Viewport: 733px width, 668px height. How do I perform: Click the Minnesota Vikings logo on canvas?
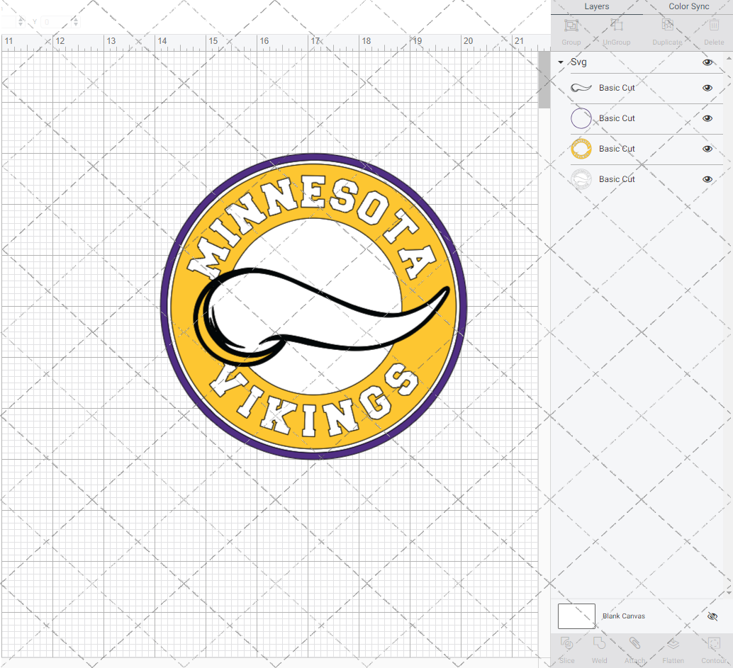tap(313, 307)
